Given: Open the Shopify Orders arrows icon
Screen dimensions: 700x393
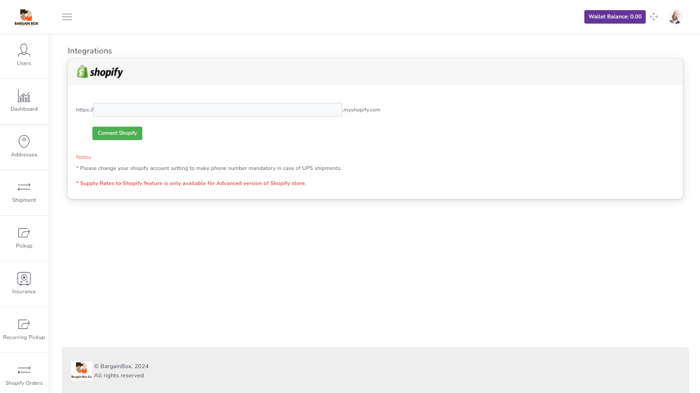Looking at the screenshot, I should coord(24,370).
